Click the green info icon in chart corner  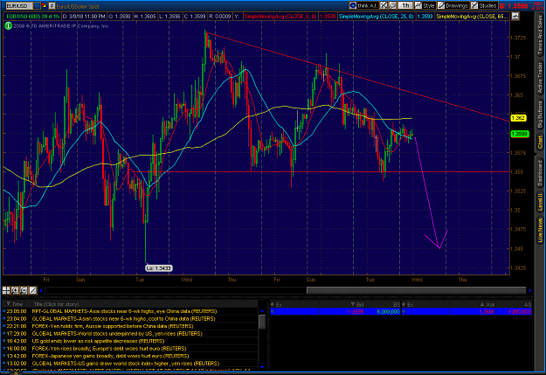[8, 26]
